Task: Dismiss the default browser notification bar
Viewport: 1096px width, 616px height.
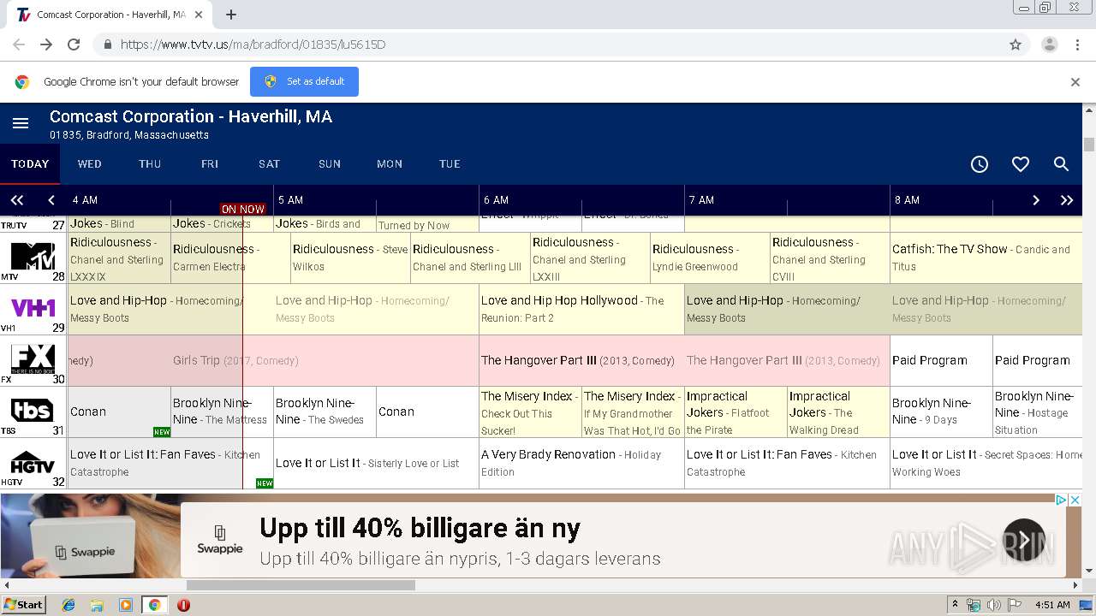Action: (1075, 82)
